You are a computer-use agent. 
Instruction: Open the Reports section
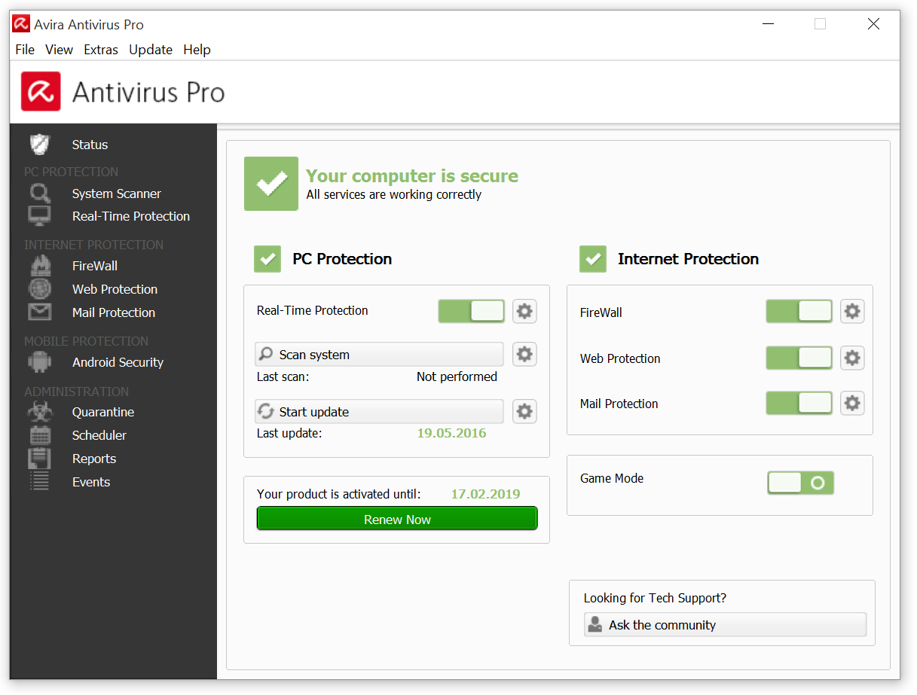(x=38, y=458)
